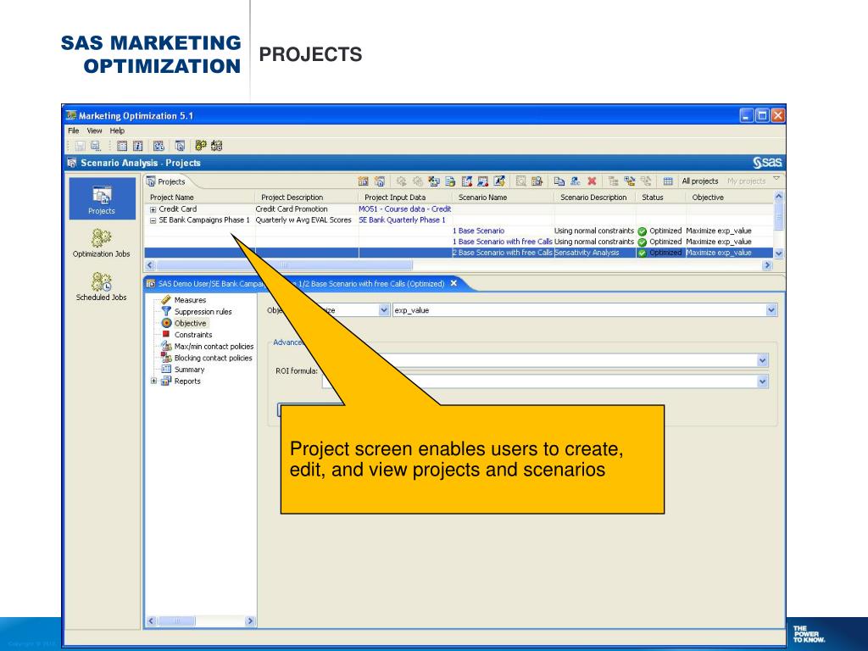Click the blue table grid icon near All projects
The image size is (868, 651).
click(x=668, y=181)
